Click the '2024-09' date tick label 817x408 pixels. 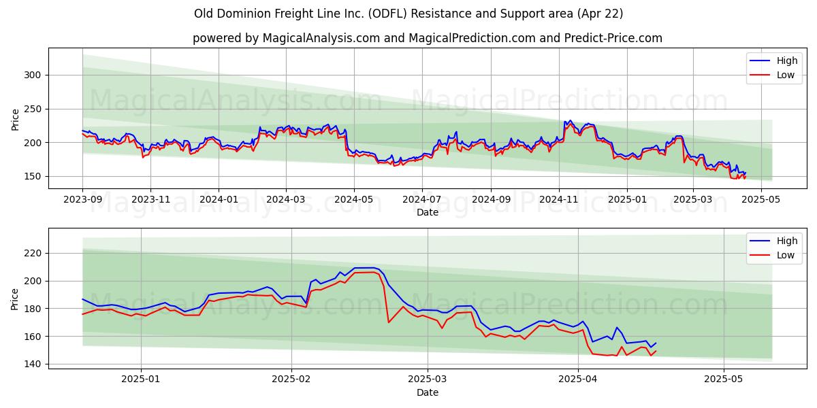[x=491, y=200]
